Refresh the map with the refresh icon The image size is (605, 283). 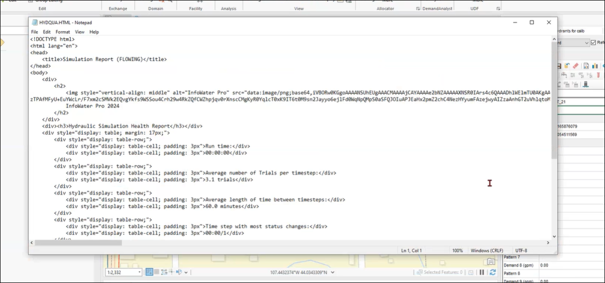point(492,272)
